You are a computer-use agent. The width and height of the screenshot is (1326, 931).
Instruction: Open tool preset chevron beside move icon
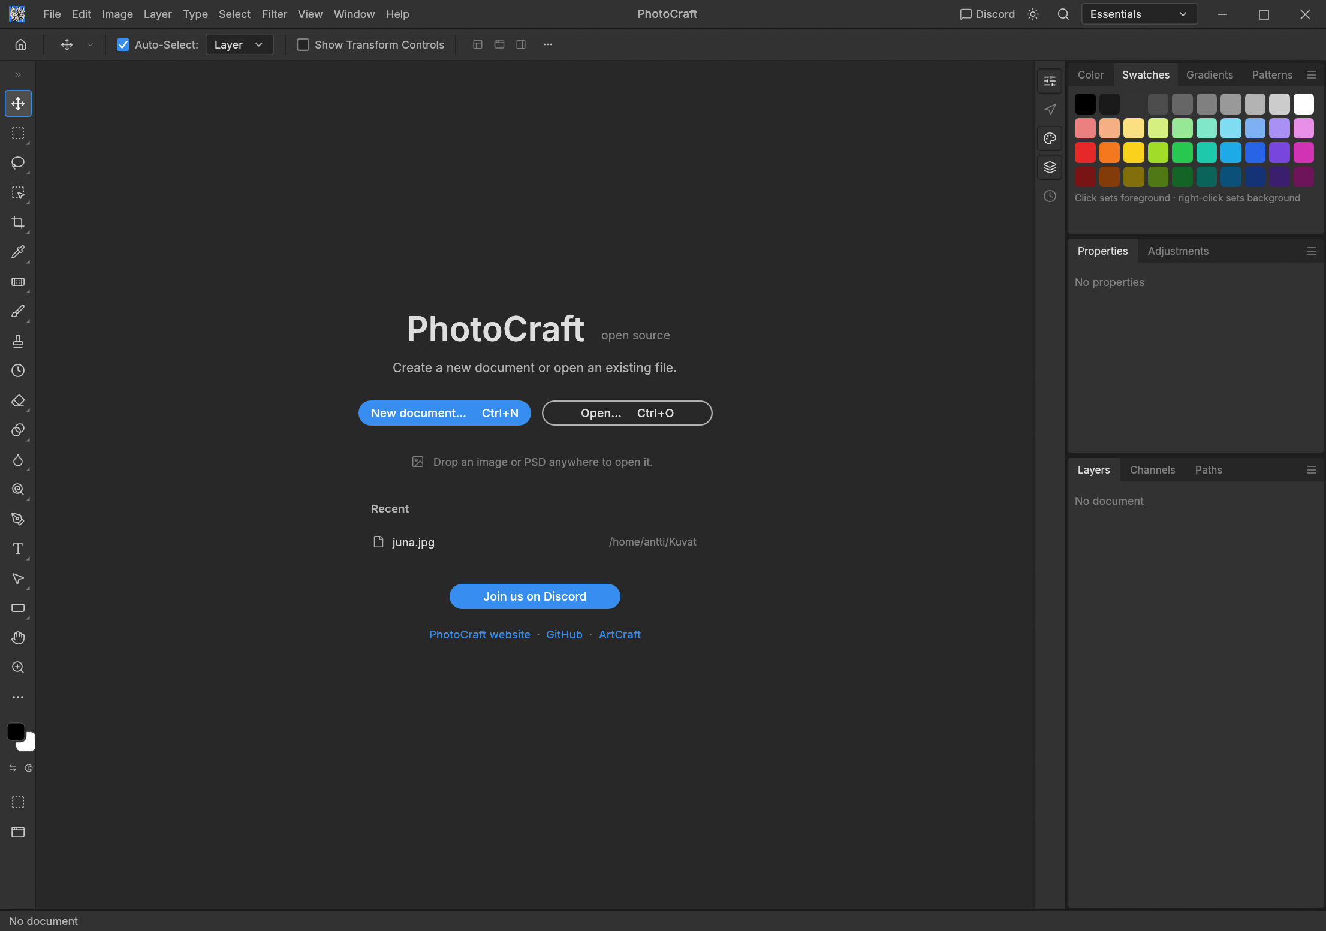click(x=90, y=44)
